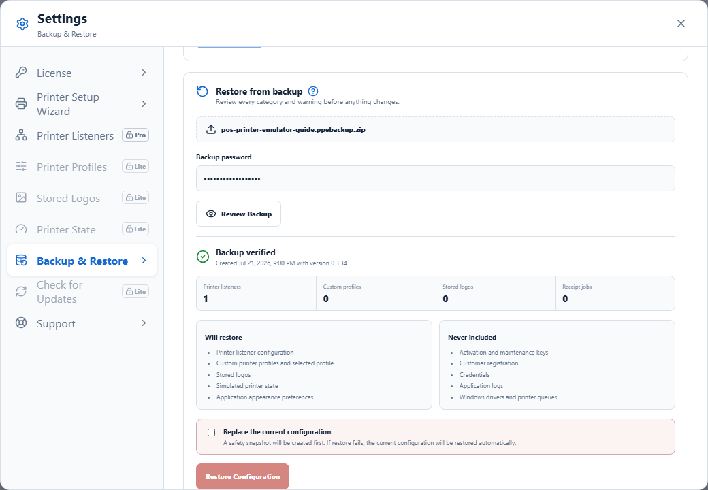
Task: Click 'Windows drivers and printer queues' item
Action: (508, 397)
